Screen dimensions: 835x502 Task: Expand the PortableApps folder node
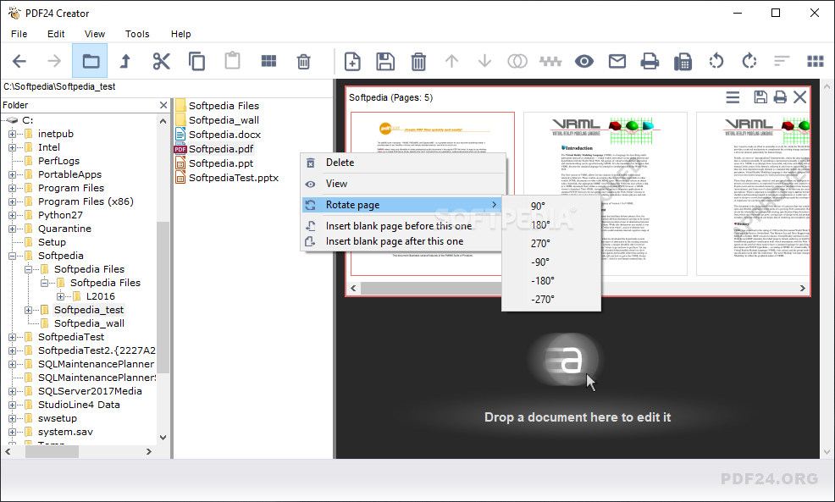coord(12,174)
